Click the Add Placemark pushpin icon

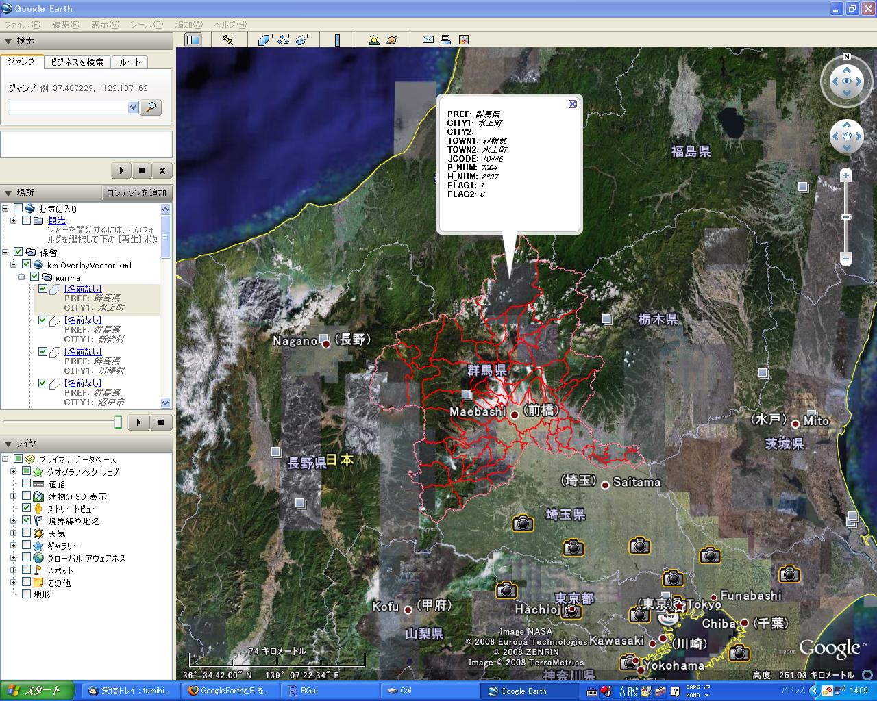tap(229, 40)
